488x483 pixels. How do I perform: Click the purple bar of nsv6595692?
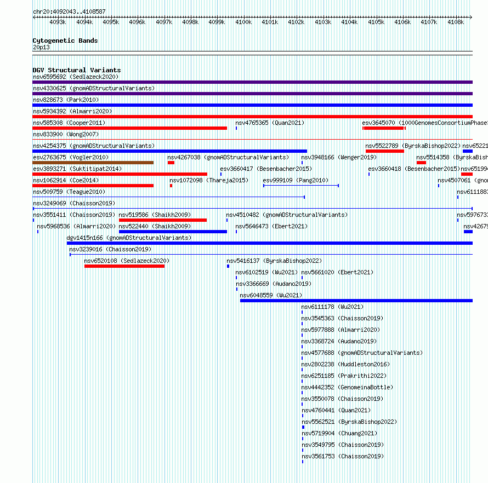pos(252,82)
